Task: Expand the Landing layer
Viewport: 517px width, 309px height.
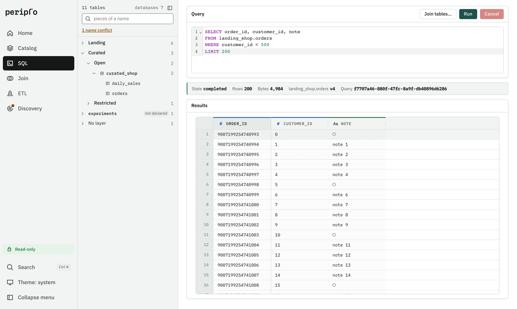Action: click(83, 43)
